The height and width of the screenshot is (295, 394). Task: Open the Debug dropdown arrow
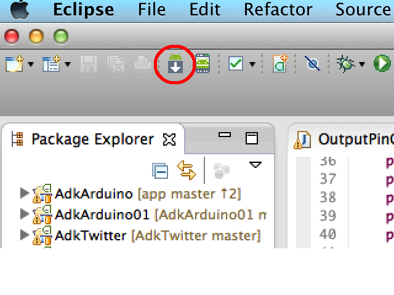[x=362, y=64]
